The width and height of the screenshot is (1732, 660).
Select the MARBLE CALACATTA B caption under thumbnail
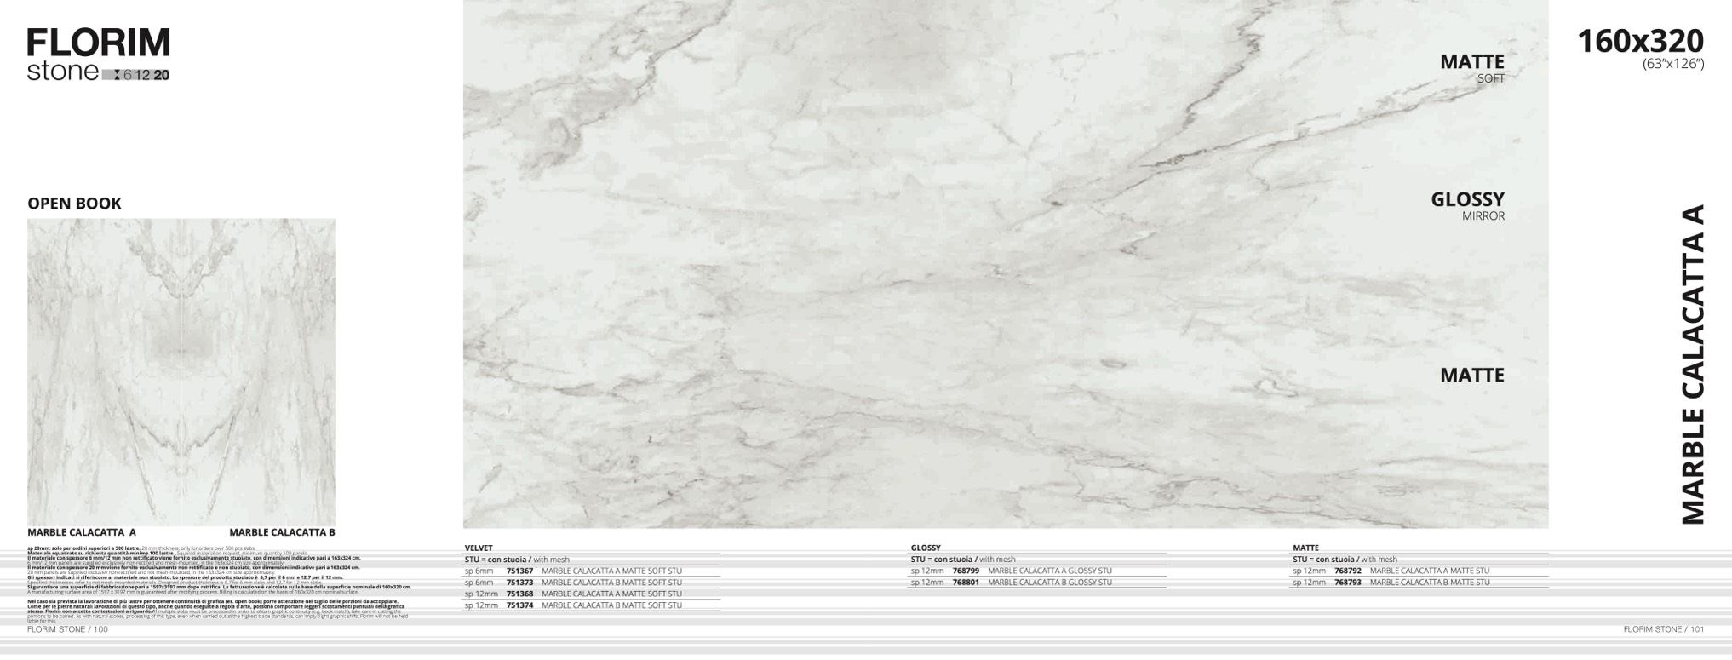tap(282, 533)
